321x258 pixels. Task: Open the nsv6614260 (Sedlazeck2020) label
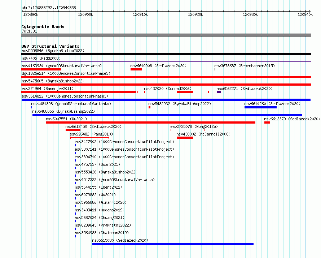272,104
